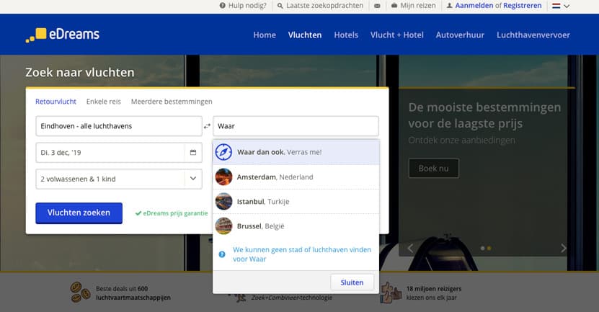Click the Eindhoven - alle luchthavens origin field
This screenshot has width=599, height=312.
(x=119, y=126)
